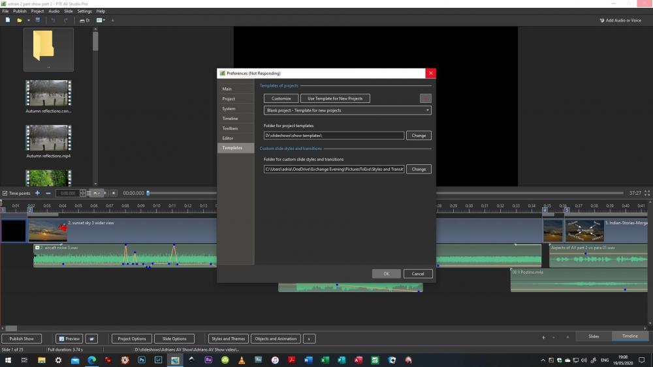
Task: Open Photoshop from the Windows taskbar
Action: pyautogui.click(x=142, y=360)
